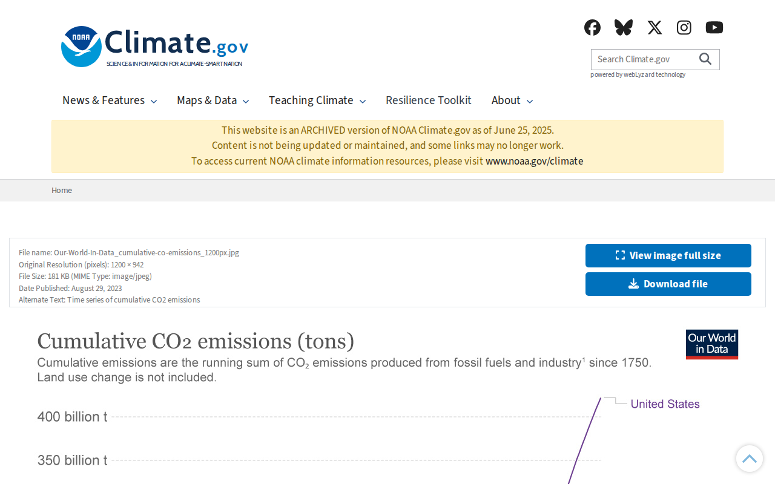Expand the About menu

[x=512, y=100]
